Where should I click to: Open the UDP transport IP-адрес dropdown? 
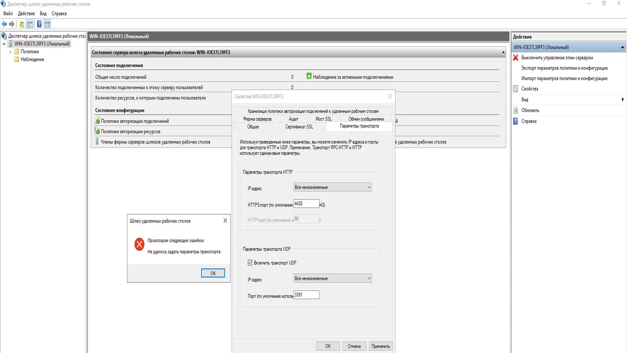(x=332, y=278)
